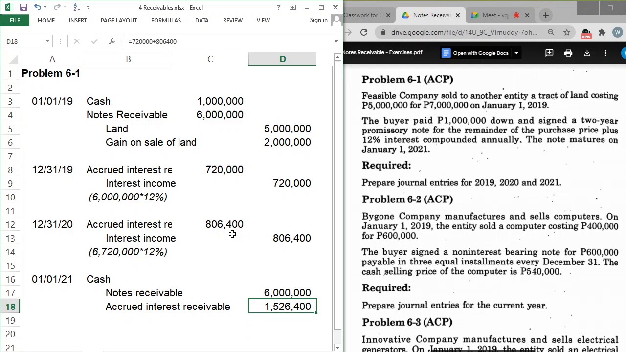Undo the last action in Excel
Screen dimensions: 626x352
[37, 7]
